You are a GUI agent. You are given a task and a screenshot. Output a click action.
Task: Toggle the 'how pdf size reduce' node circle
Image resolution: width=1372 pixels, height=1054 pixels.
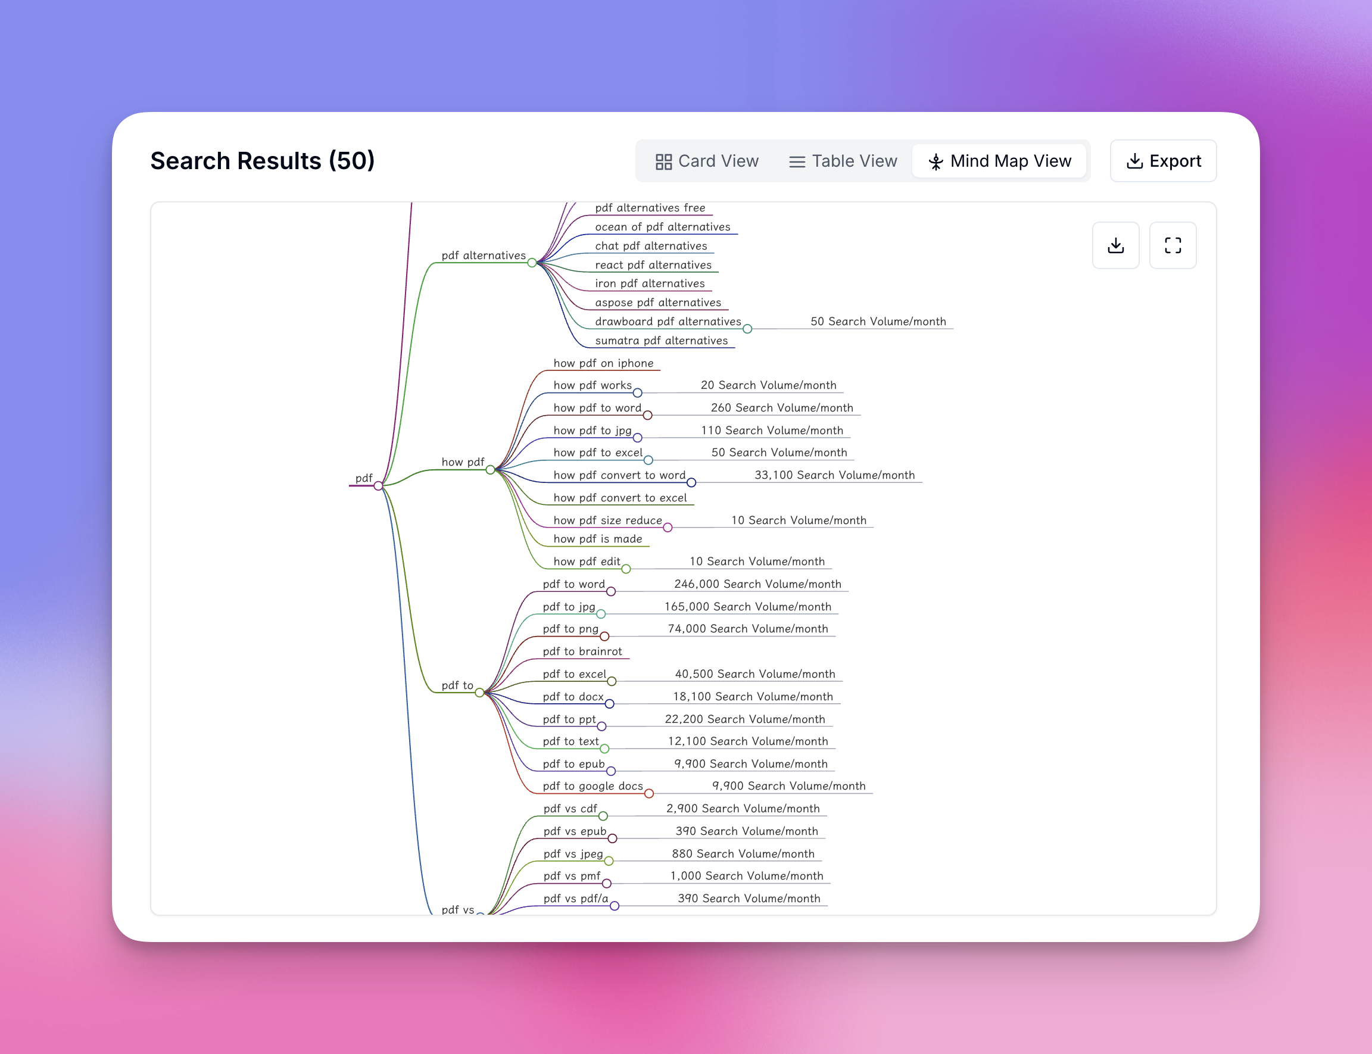[x=668, y=528]
